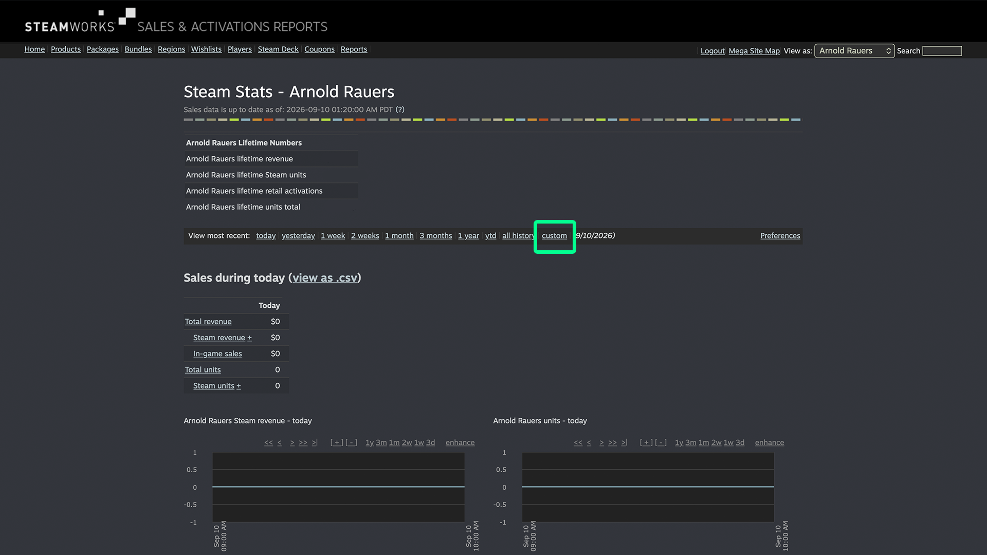Step back (<) on units chart

pyautogui.click(x=589, y=442)
